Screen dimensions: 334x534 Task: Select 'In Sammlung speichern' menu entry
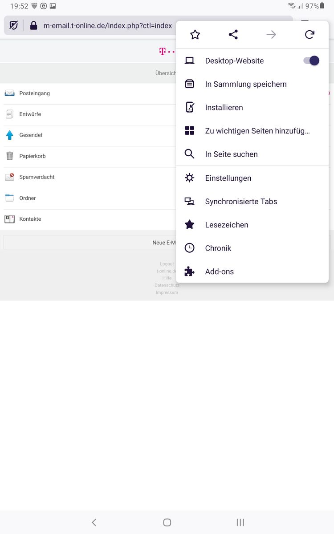[246, 84]
